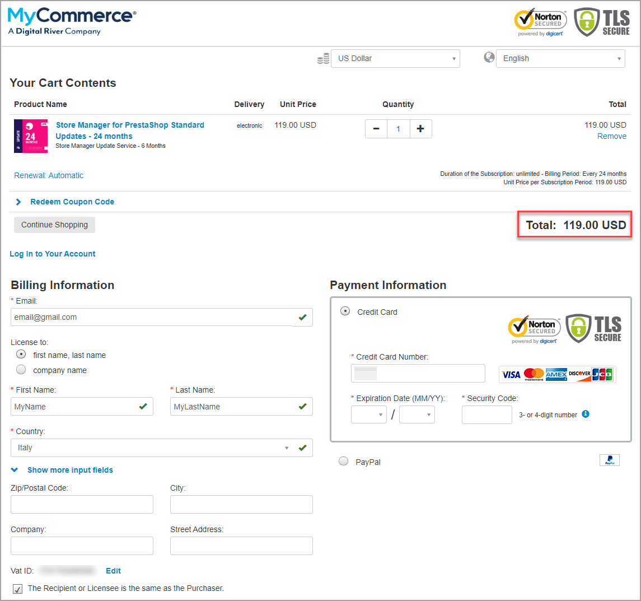Click the 119.00 USD unit price
The image size is (641, 601).
tap(295, 125)
